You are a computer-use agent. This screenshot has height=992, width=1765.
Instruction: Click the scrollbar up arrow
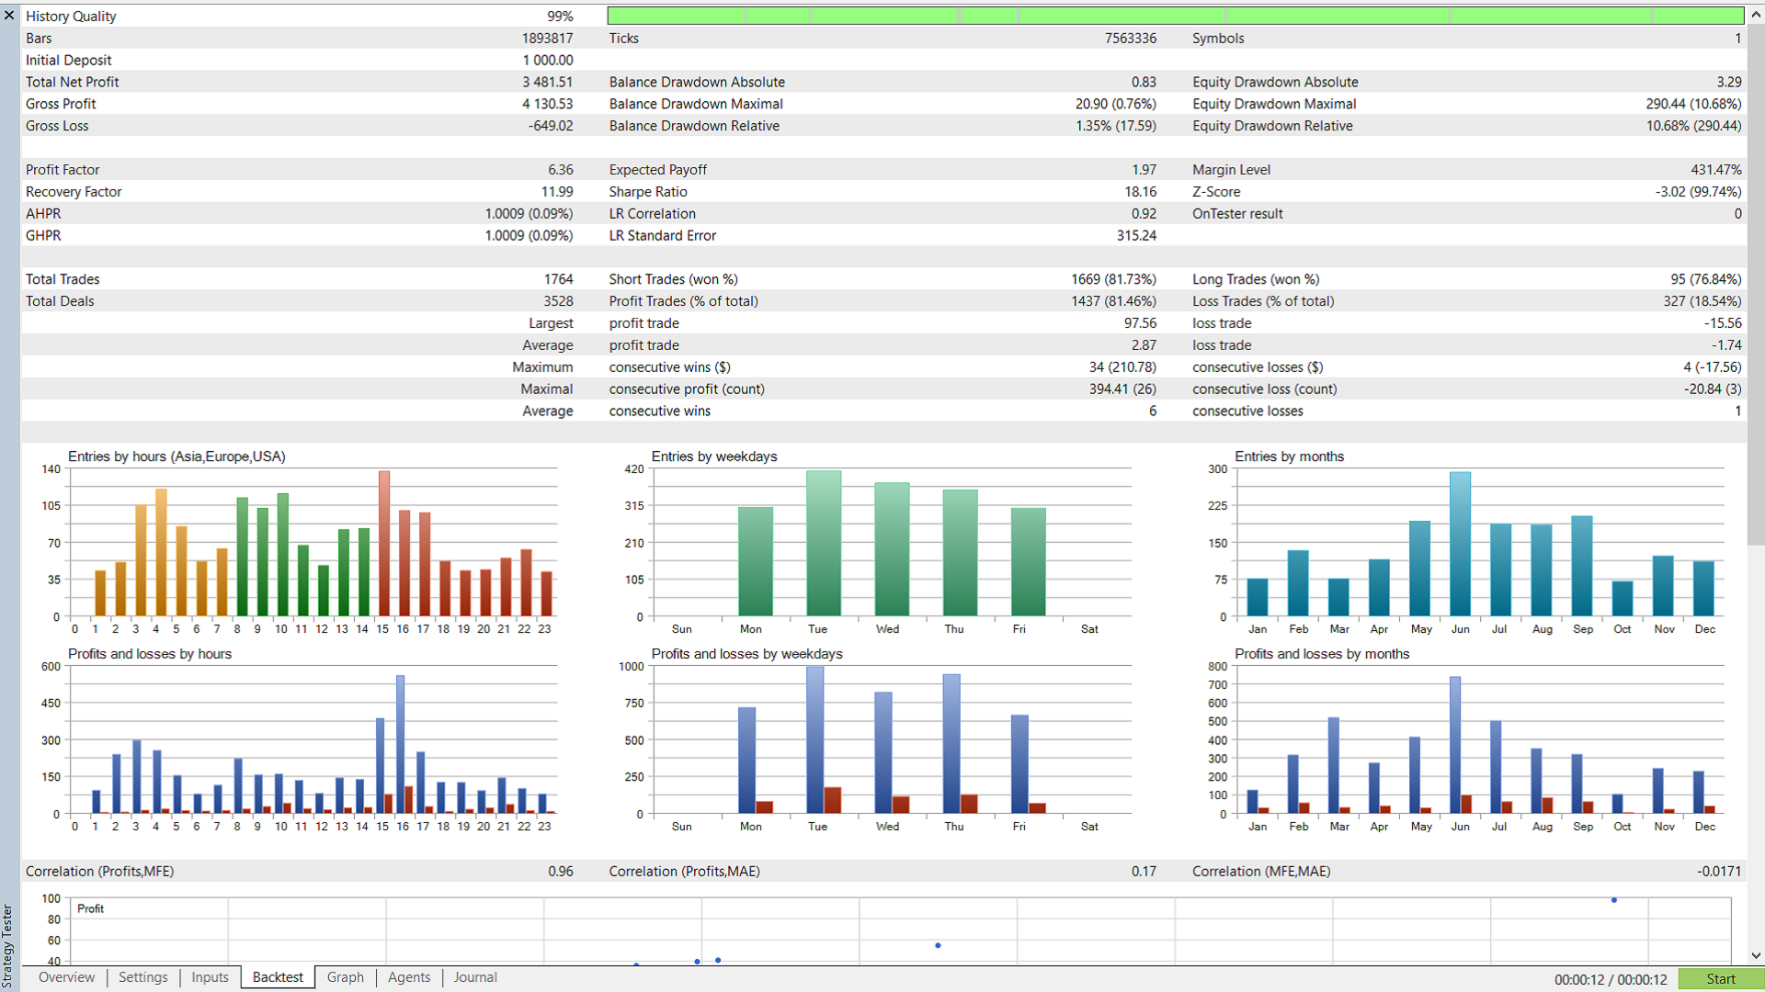[x=1756, y=15]
